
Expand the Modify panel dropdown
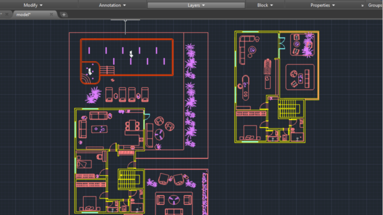[x=33, y=5]
